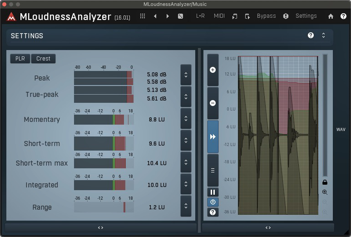The image size is (351, 237).
Task: Click the home icon in the header
Action: [x=331, y=16]
